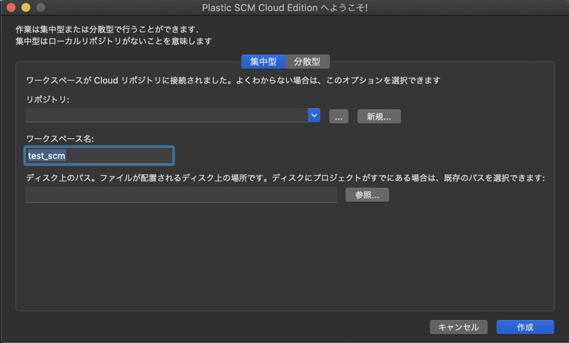Focus the workspace name field border

[99, 155]
